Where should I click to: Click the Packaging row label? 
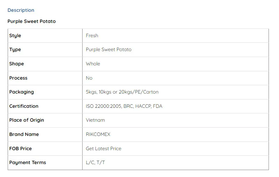[x=22, y=92]
